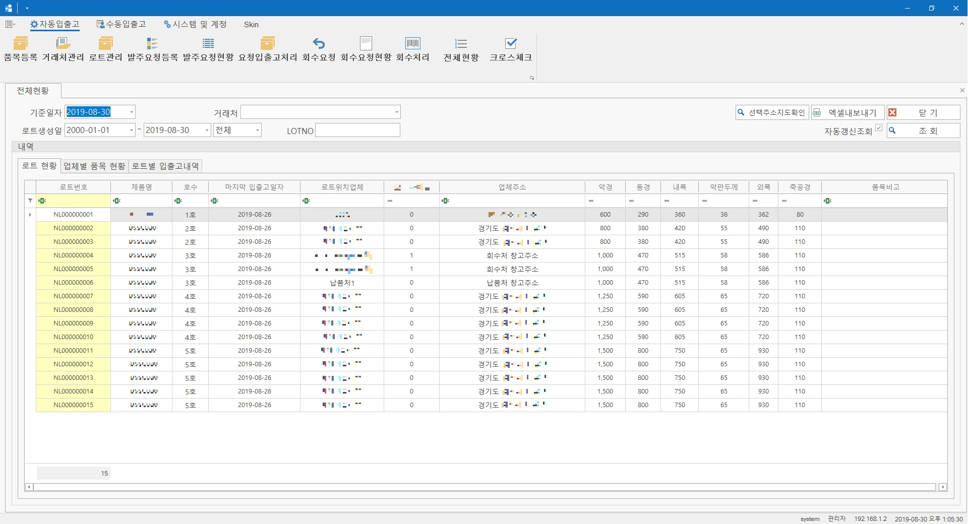Click the horizontal scrollbar right arrow

[x=943, y=487]
